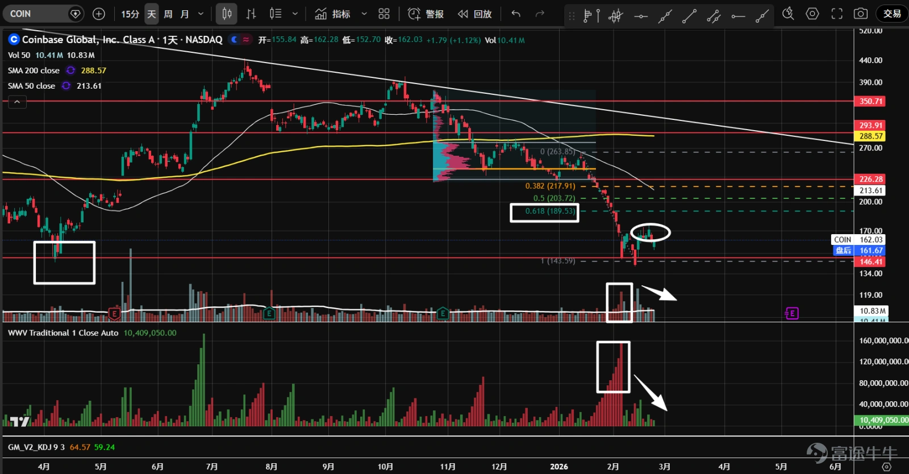
Task: Enter fullscreen mode
Action: [837, 14]
